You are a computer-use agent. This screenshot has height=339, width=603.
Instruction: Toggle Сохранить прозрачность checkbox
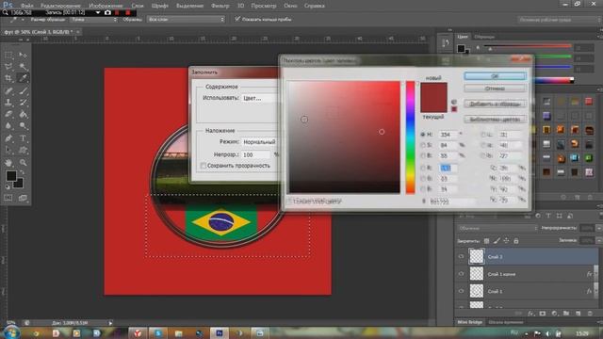click(x=204, y=166)
